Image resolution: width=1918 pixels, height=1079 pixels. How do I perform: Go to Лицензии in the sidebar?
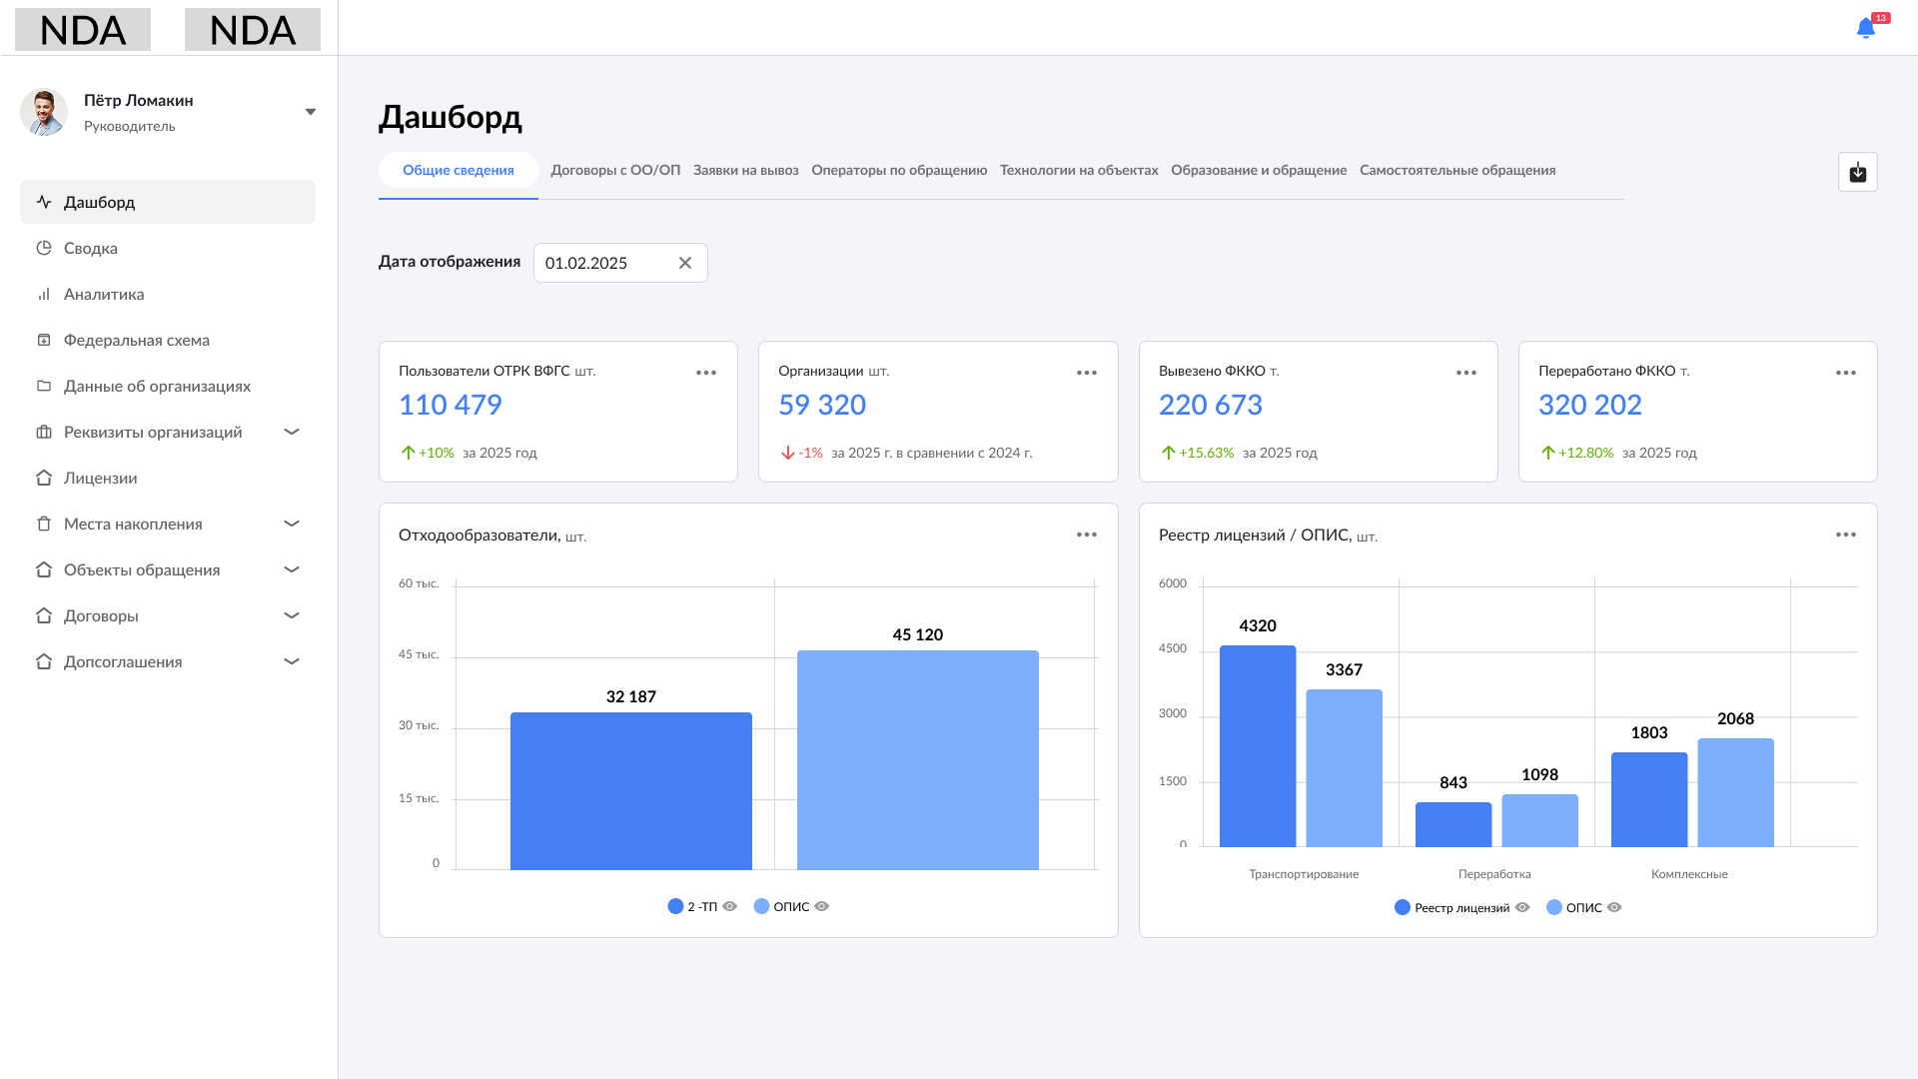tap(100, 478)
